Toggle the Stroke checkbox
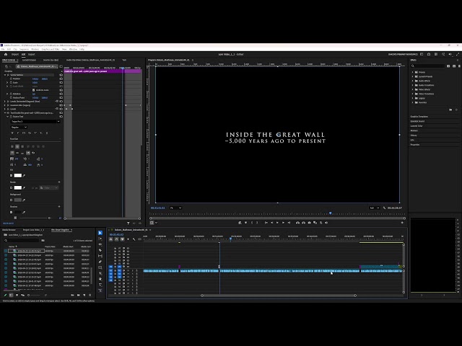 12,187
